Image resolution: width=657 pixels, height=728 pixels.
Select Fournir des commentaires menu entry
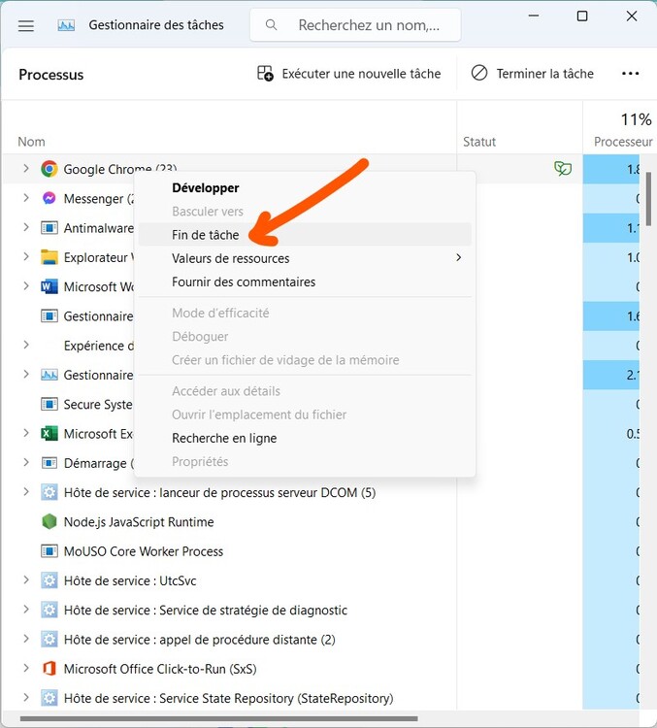coord(305,281)
